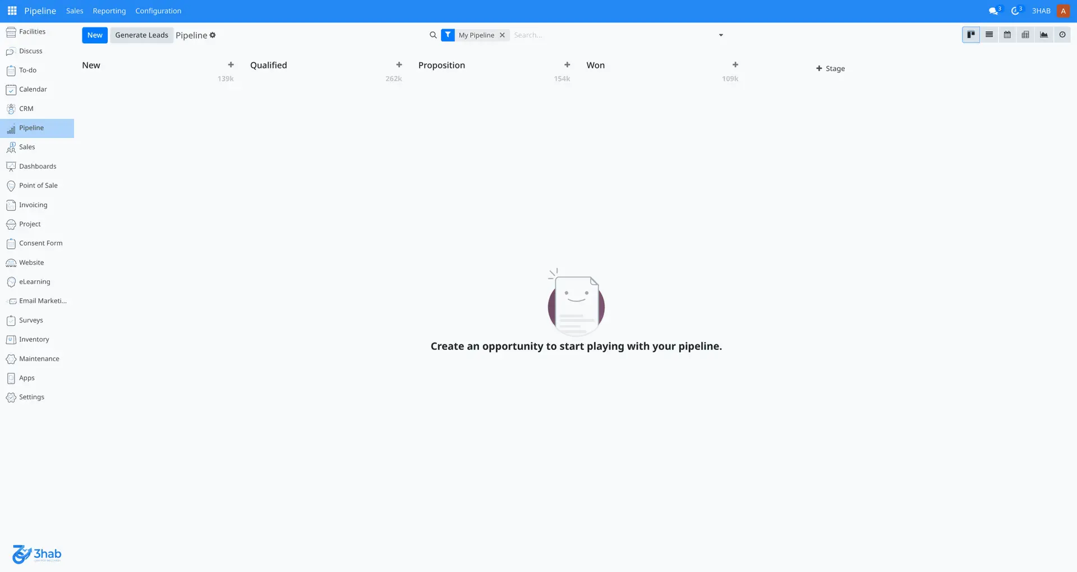Open Invoicing from the sidebar
1077x572 pixels.
[33, 205]
